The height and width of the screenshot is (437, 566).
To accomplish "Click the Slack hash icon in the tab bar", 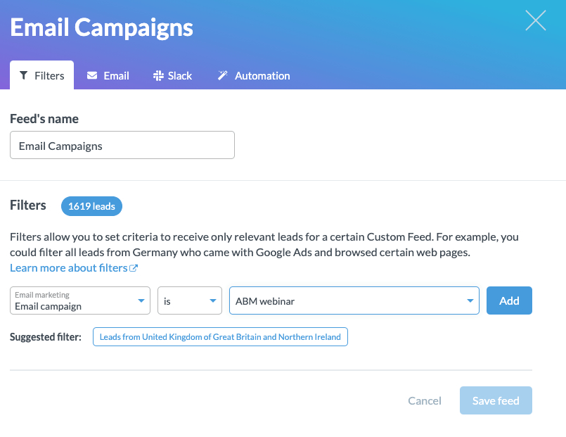I will [157, 75].
